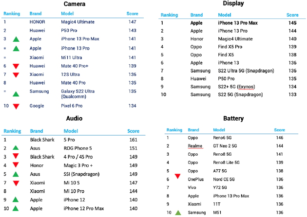Click red down arrow beside Honor Magic 3 Pro +

click(x=16, y=165)
